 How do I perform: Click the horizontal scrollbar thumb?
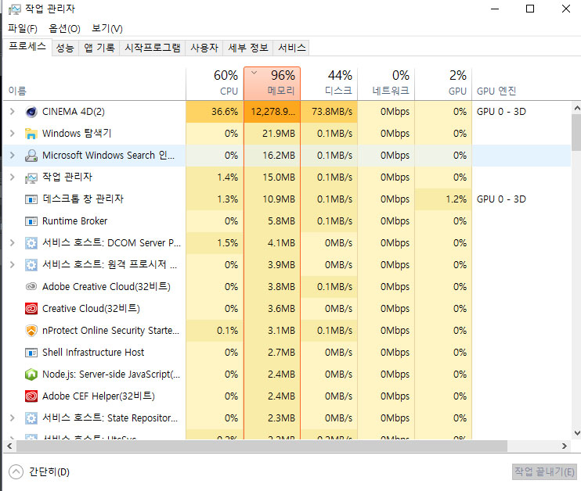[x=262, y=446]
